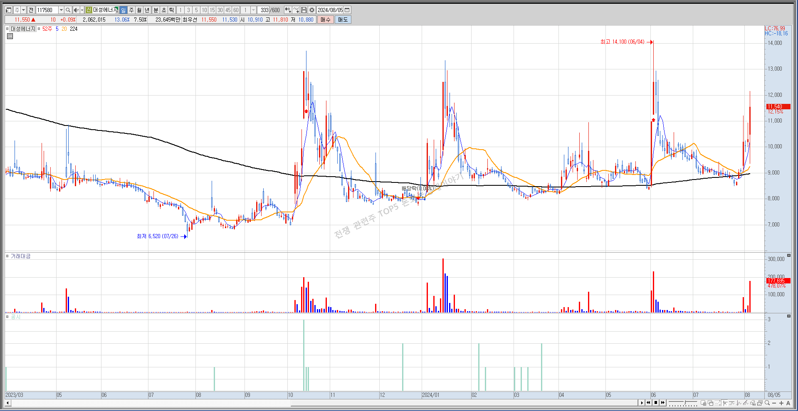Open the stock code 117580 history dropdown
Viewport: 798px width, 411px height.
pyautogui.click(x=61, y=10)
